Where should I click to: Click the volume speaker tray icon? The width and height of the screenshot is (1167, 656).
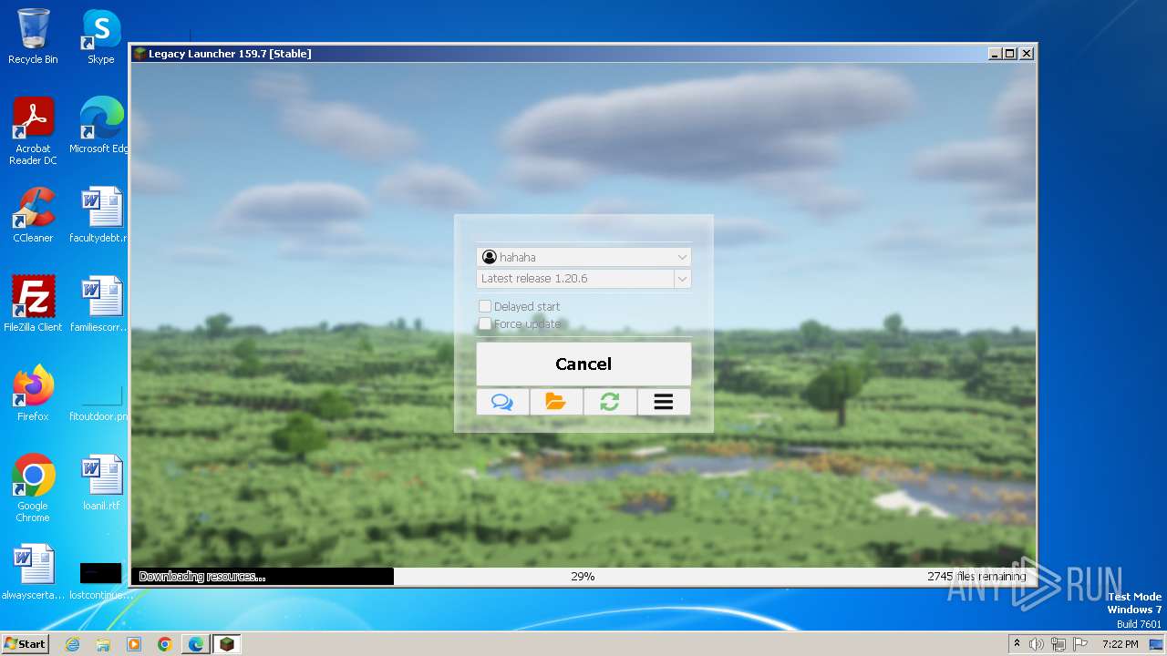1037,644
